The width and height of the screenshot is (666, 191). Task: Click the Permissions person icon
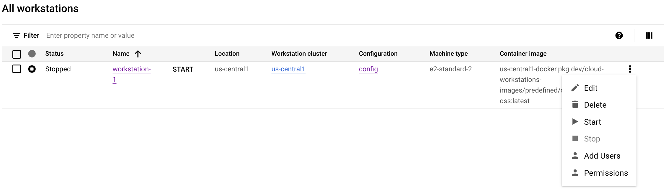[574, 173]
